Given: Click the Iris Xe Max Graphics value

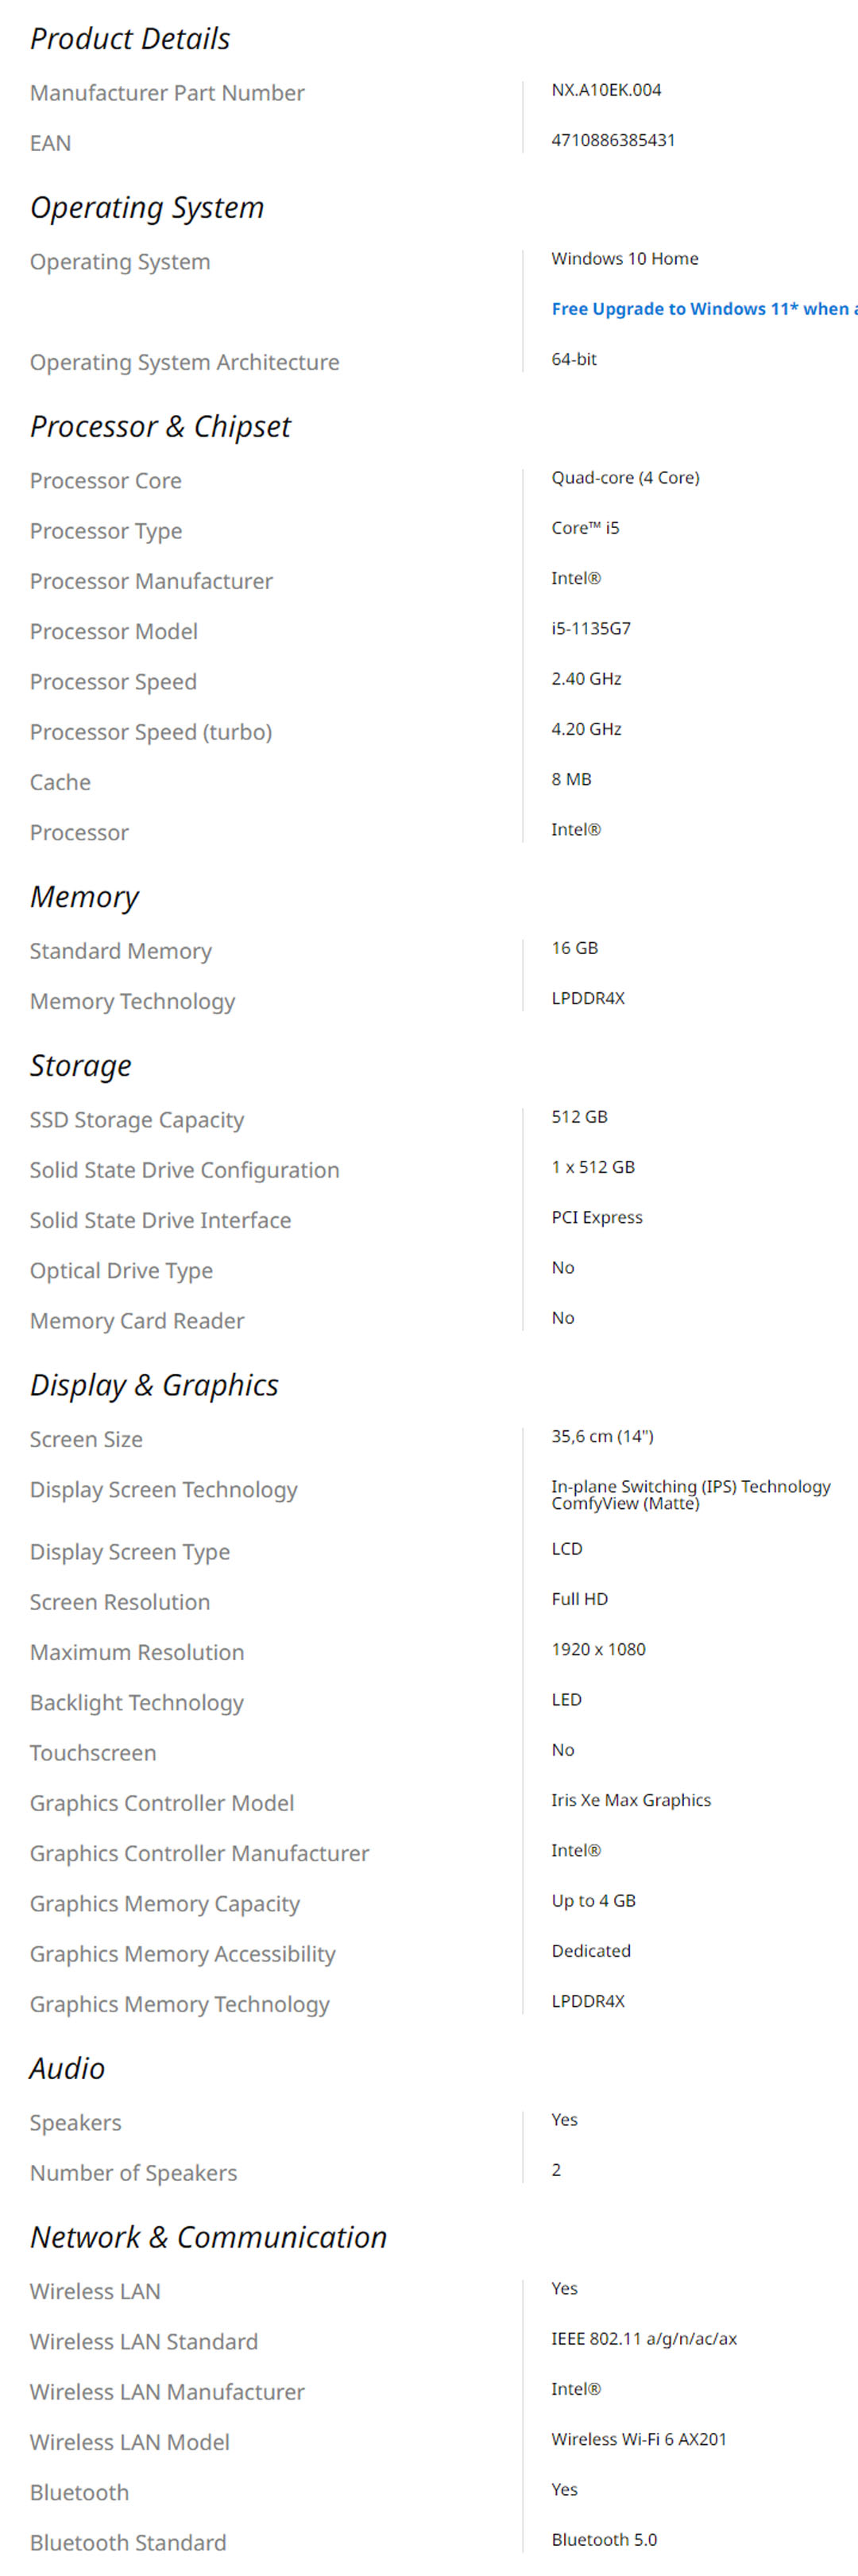Looking at the screenshot, I should point(632,1800).
